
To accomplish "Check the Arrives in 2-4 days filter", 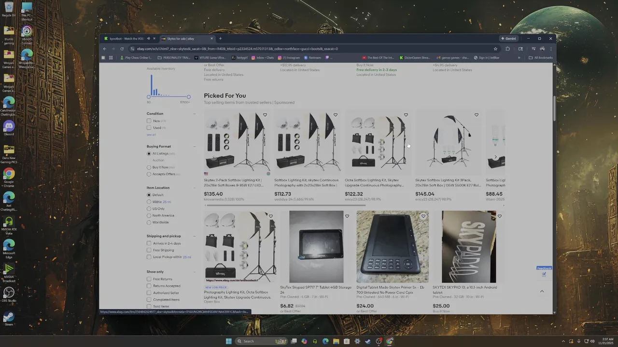I will pyautogui.click(x=149, y=243).
